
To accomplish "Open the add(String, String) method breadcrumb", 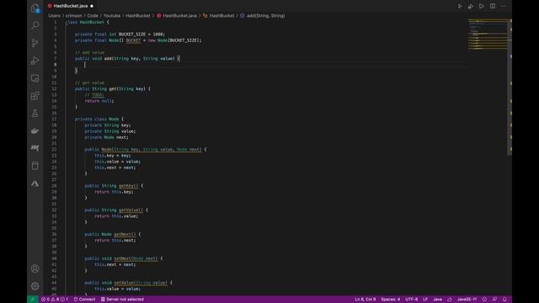I will 263,15.
